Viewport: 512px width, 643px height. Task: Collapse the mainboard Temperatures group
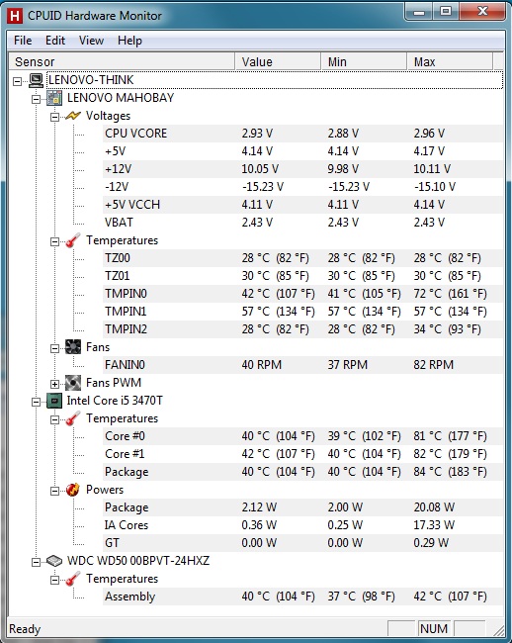(x=54, y=241)
